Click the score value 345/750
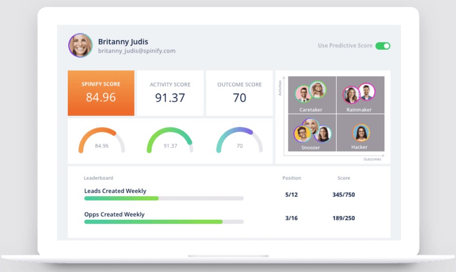 tap(344, 195)
